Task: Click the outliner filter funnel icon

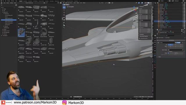Action: point(183,3)
